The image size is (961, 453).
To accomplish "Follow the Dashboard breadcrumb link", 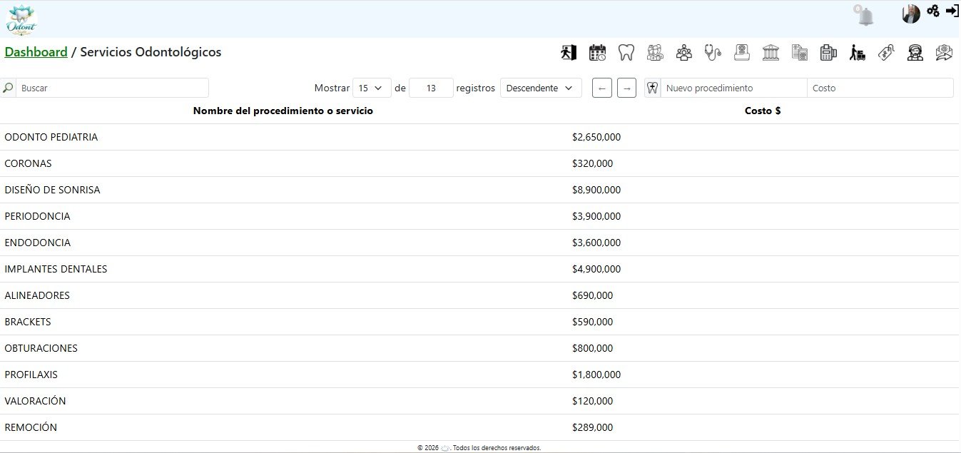I will (x=36, y=52).
